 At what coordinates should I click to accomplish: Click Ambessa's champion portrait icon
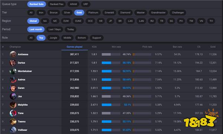pyautogui.click(x=13, y=54)
